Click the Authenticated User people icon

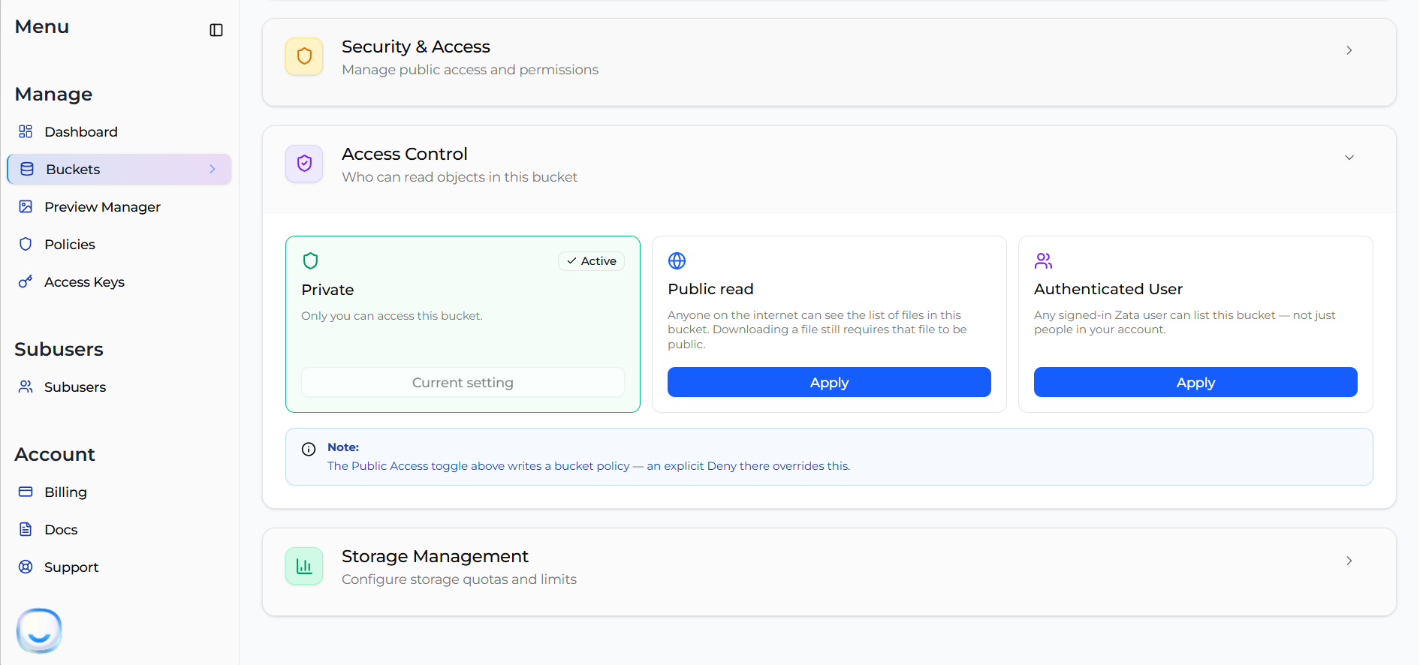click(x=1043, y=260)
